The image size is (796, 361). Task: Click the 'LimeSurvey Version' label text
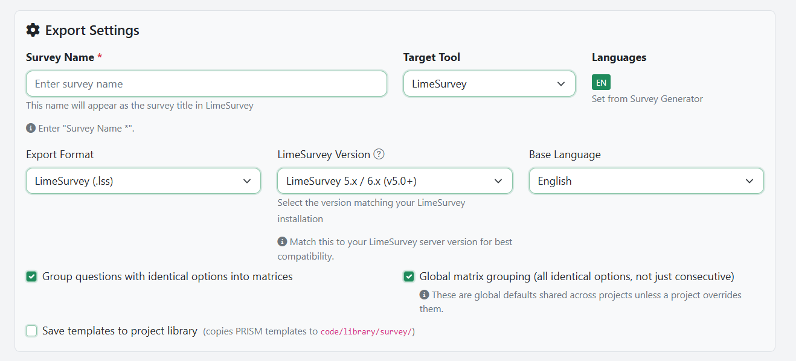(x=324, y=155)
